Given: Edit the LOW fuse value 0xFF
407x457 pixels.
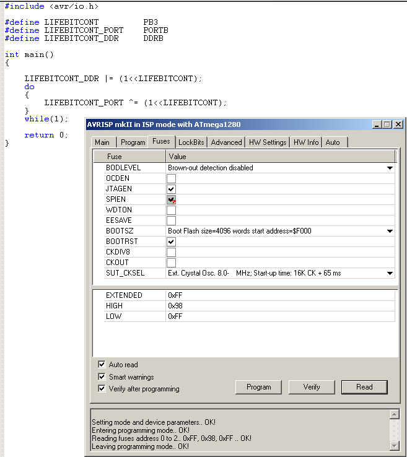Looking at the screenshot, I should [280, 316].
